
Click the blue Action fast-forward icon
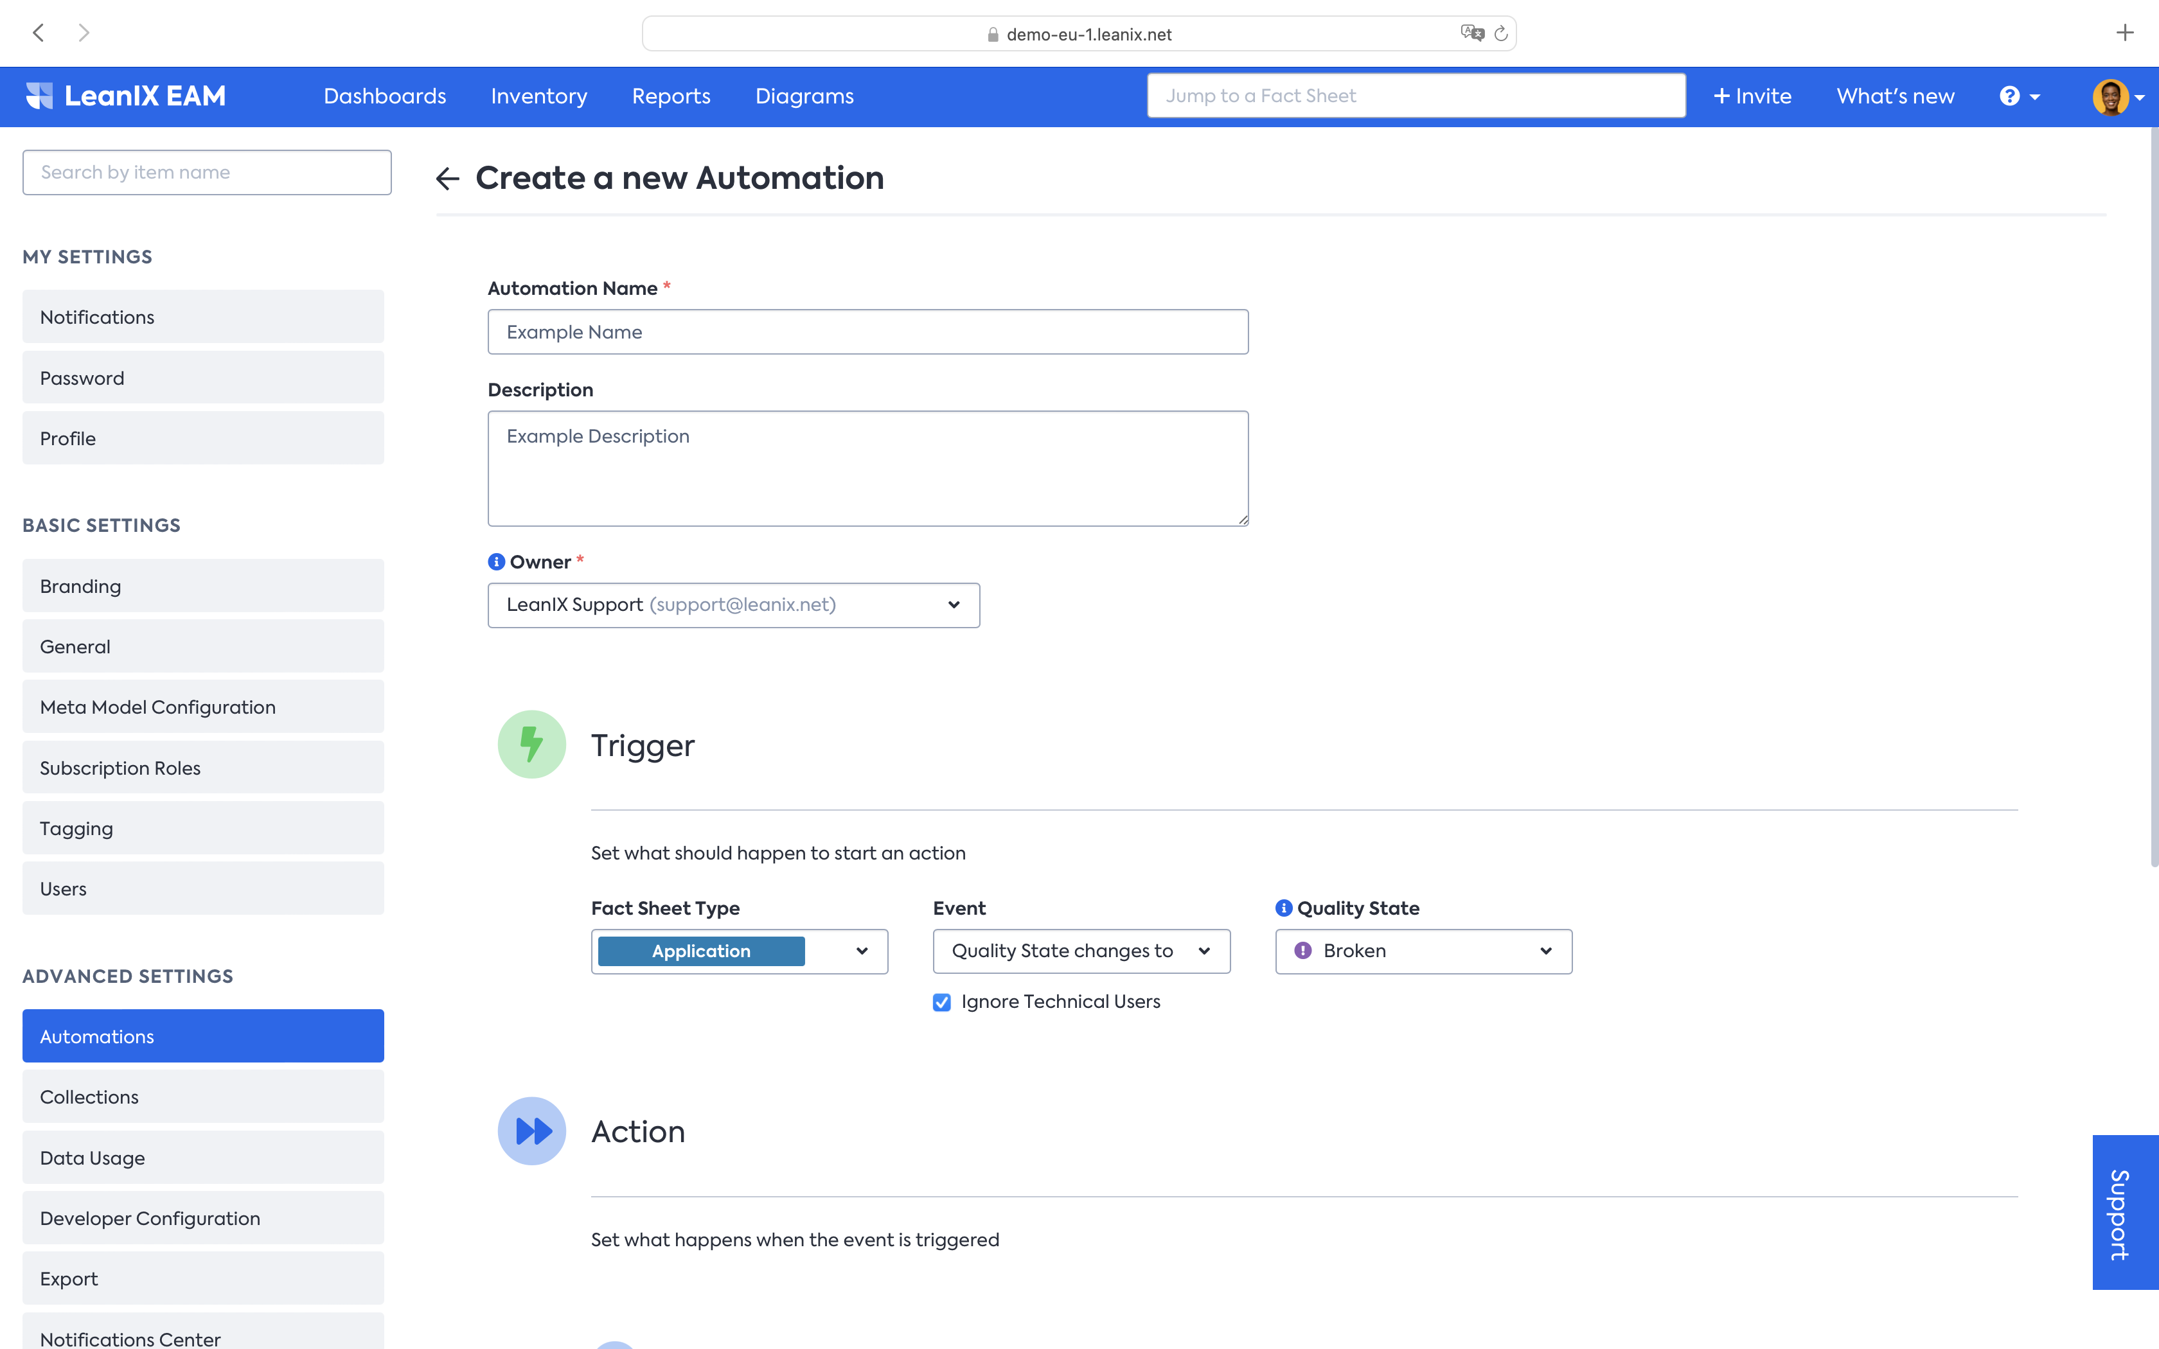[x=532, y=1131]
